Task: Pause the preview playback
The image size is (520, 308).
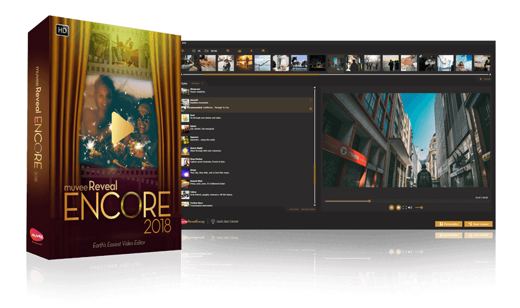Action: 391,207
